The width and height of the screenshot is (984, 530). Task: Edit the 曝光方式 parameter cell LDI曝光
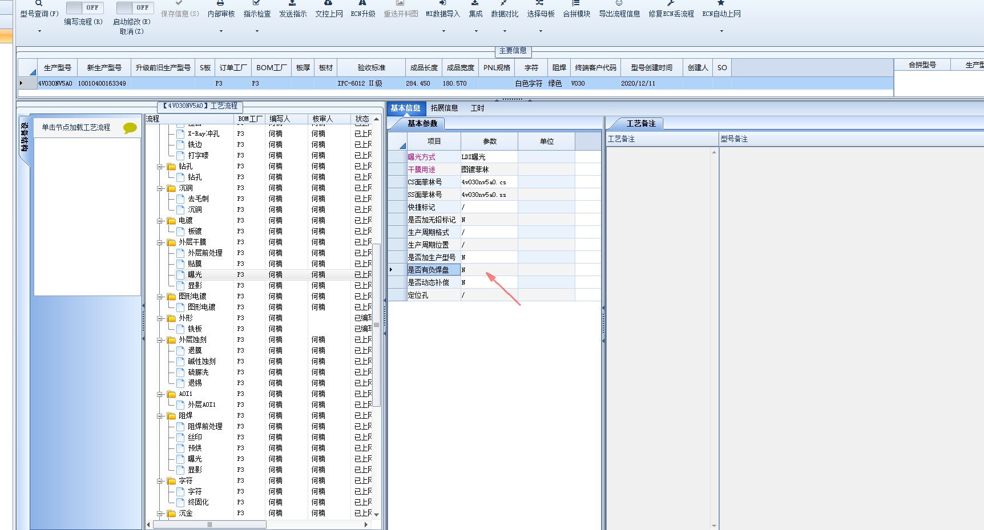(489, 157)
